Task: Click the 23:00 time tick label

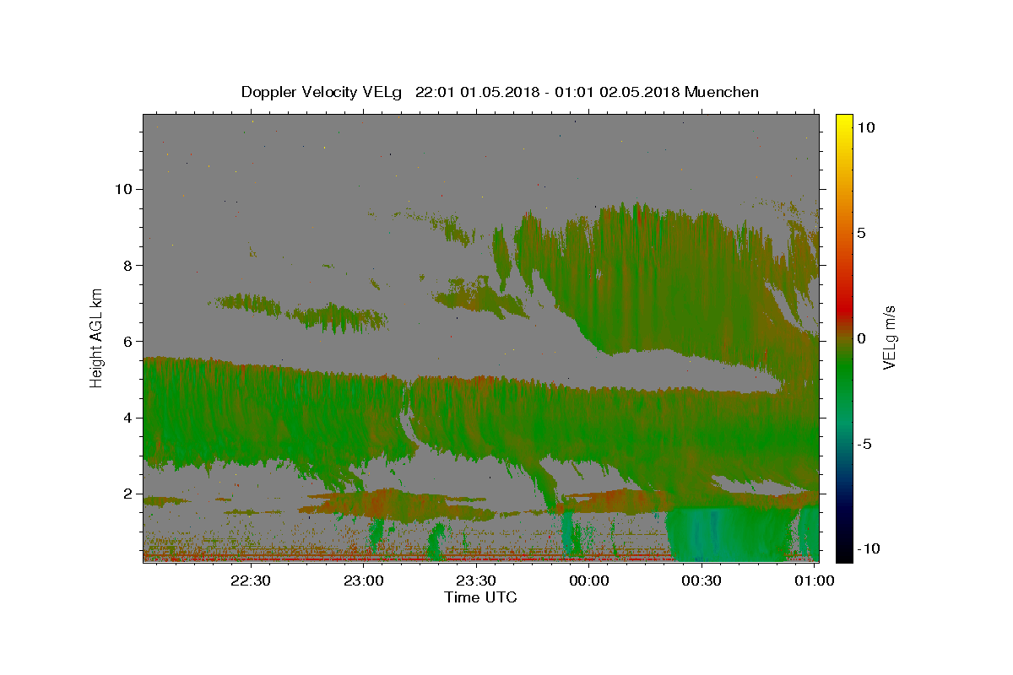Action: click(363, 580)
